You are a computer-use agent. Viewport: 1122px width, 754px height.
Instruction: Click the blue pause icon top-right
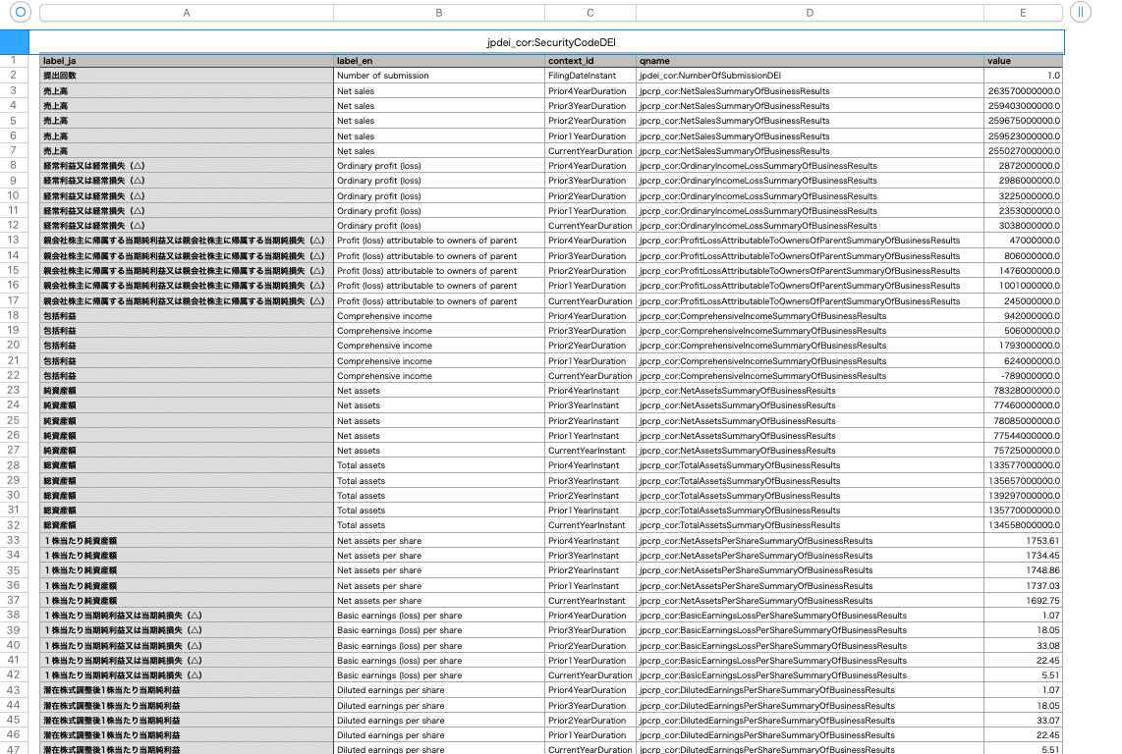[x=1080, y=13]
